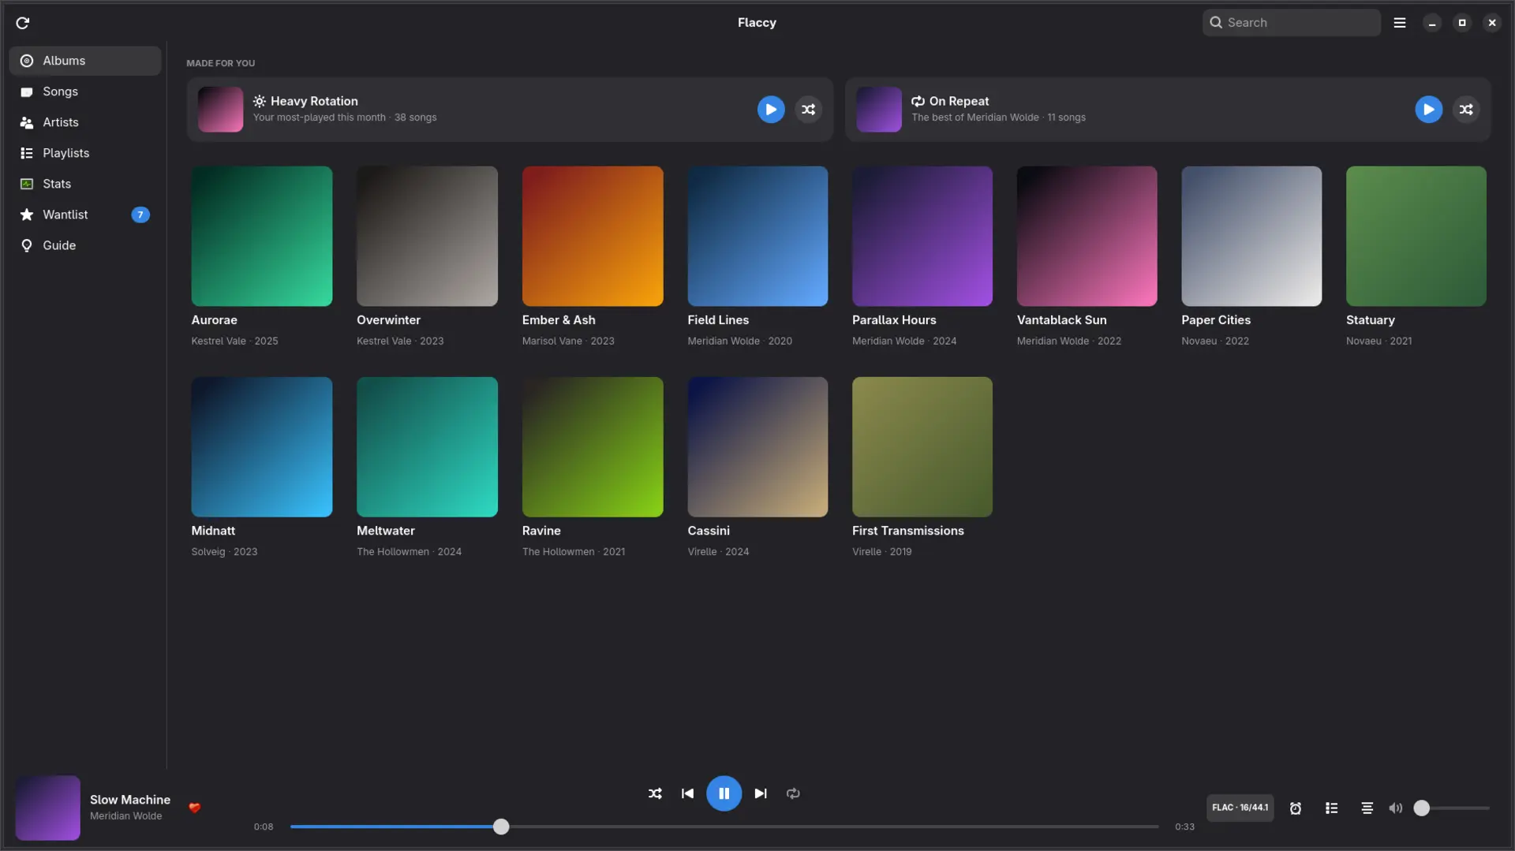This screenshot has width=1515, height=851.
Task: Open the Albums sidebar section
Action: click(85, 61)
